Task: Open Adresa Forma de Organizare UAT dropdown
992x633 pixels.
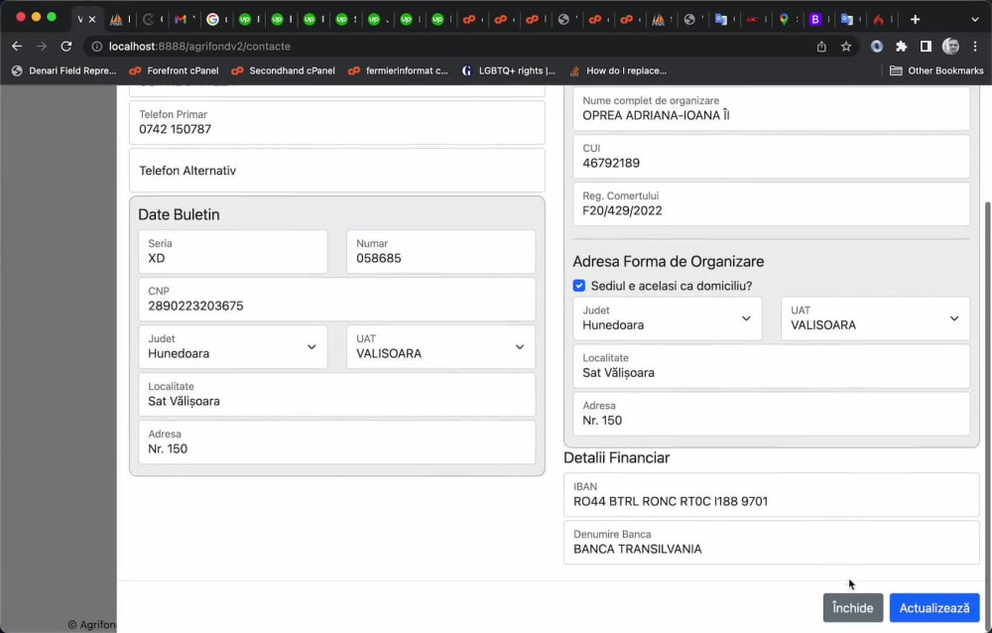Action: point(875,318)
